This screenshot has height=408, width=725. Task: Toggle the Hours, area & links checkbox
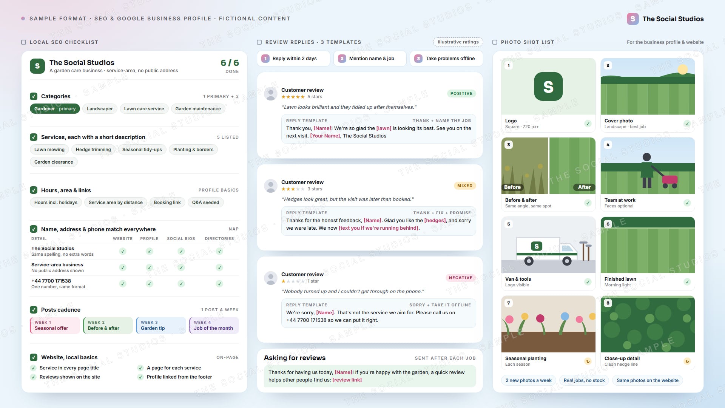pyautogui.click(x=34, y=190)
